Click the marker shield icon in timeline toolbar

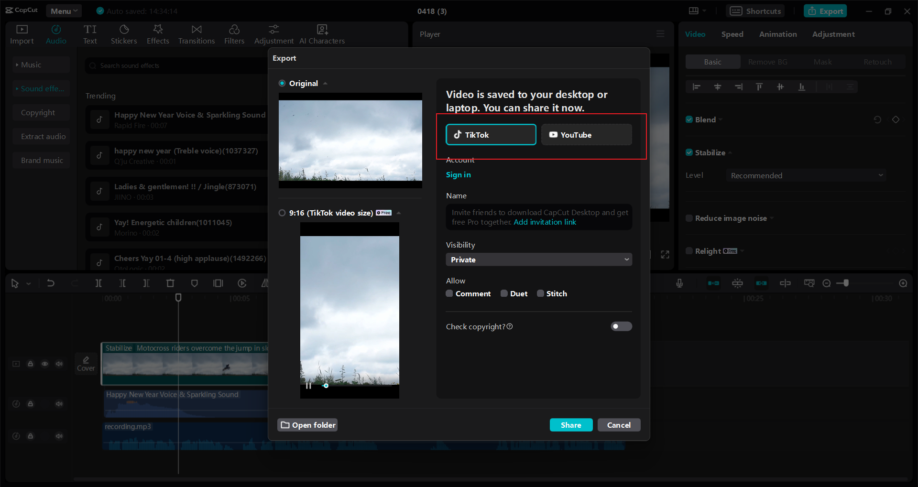195,283
